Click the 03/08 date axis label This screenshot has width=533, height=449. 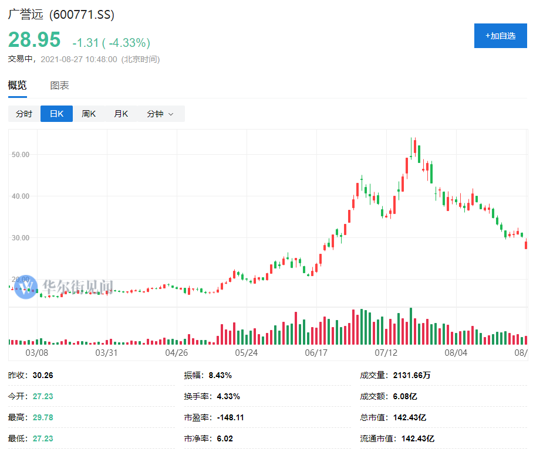click(x=37, y=353)
